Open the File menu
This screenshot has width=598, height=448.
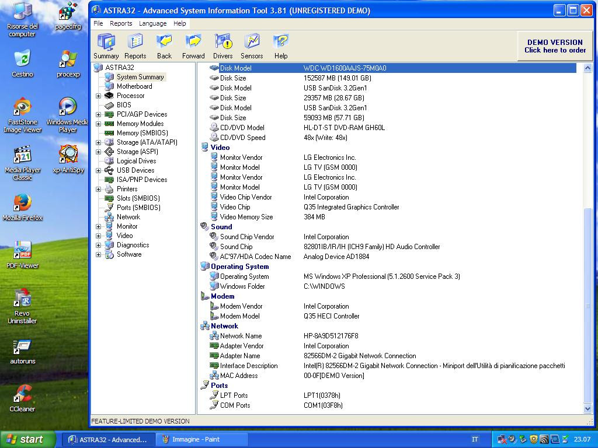(x=98, y=23)
